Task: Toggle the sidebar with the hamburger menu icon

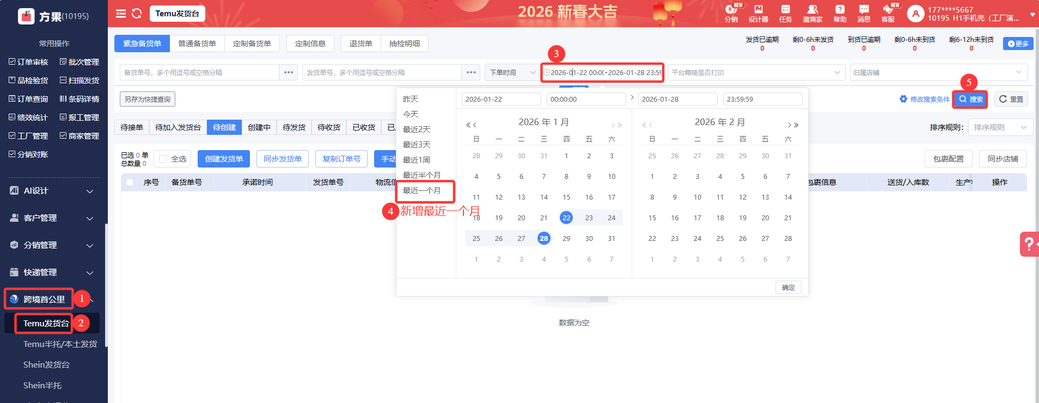Action: tap(121, 14)
